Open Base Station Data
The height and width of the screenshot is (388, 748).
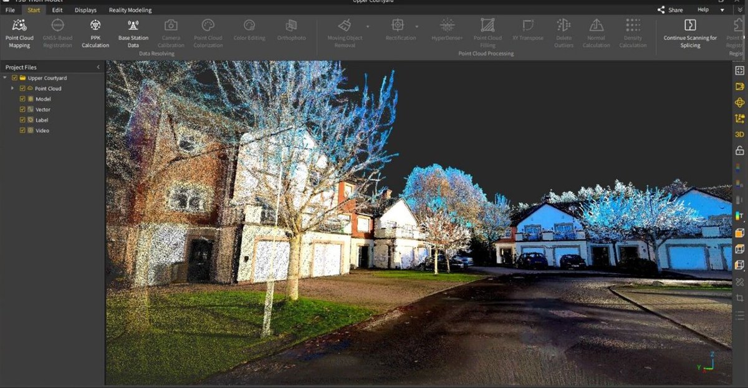(x=133, y=33)
